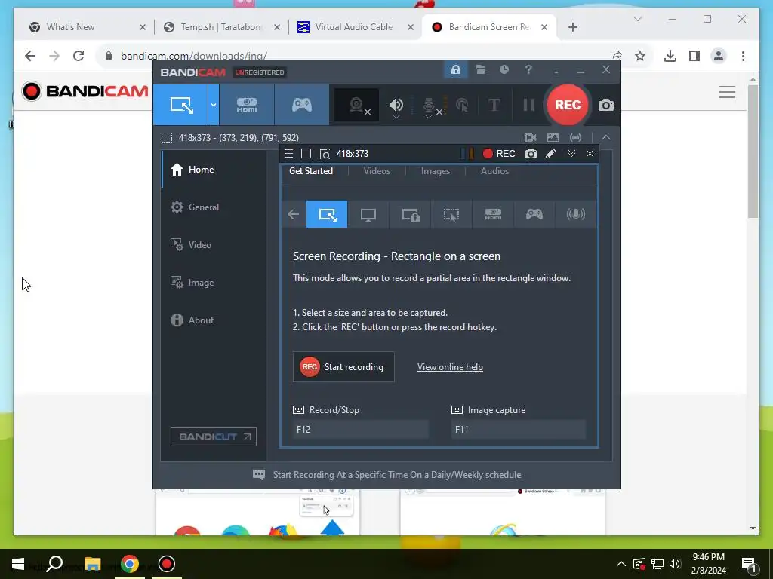Open output folder icon in title bar
The image size is (773, 579).
(x=480, y=70)
